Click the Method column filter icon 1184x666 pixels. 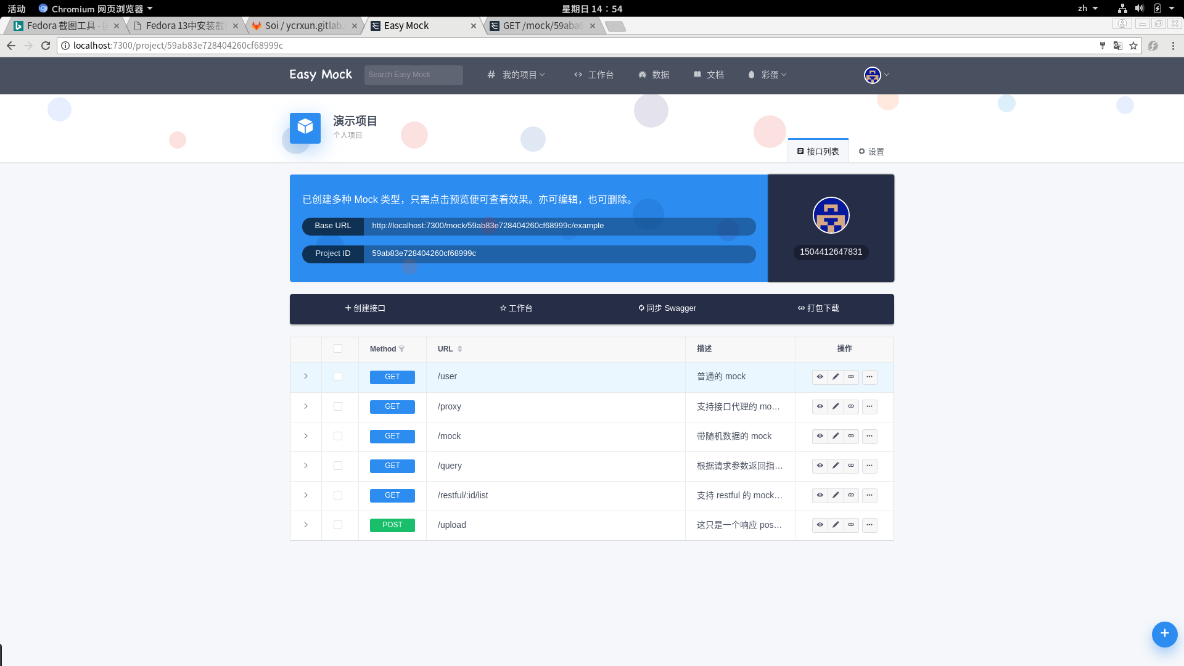[x=402, y=349]
